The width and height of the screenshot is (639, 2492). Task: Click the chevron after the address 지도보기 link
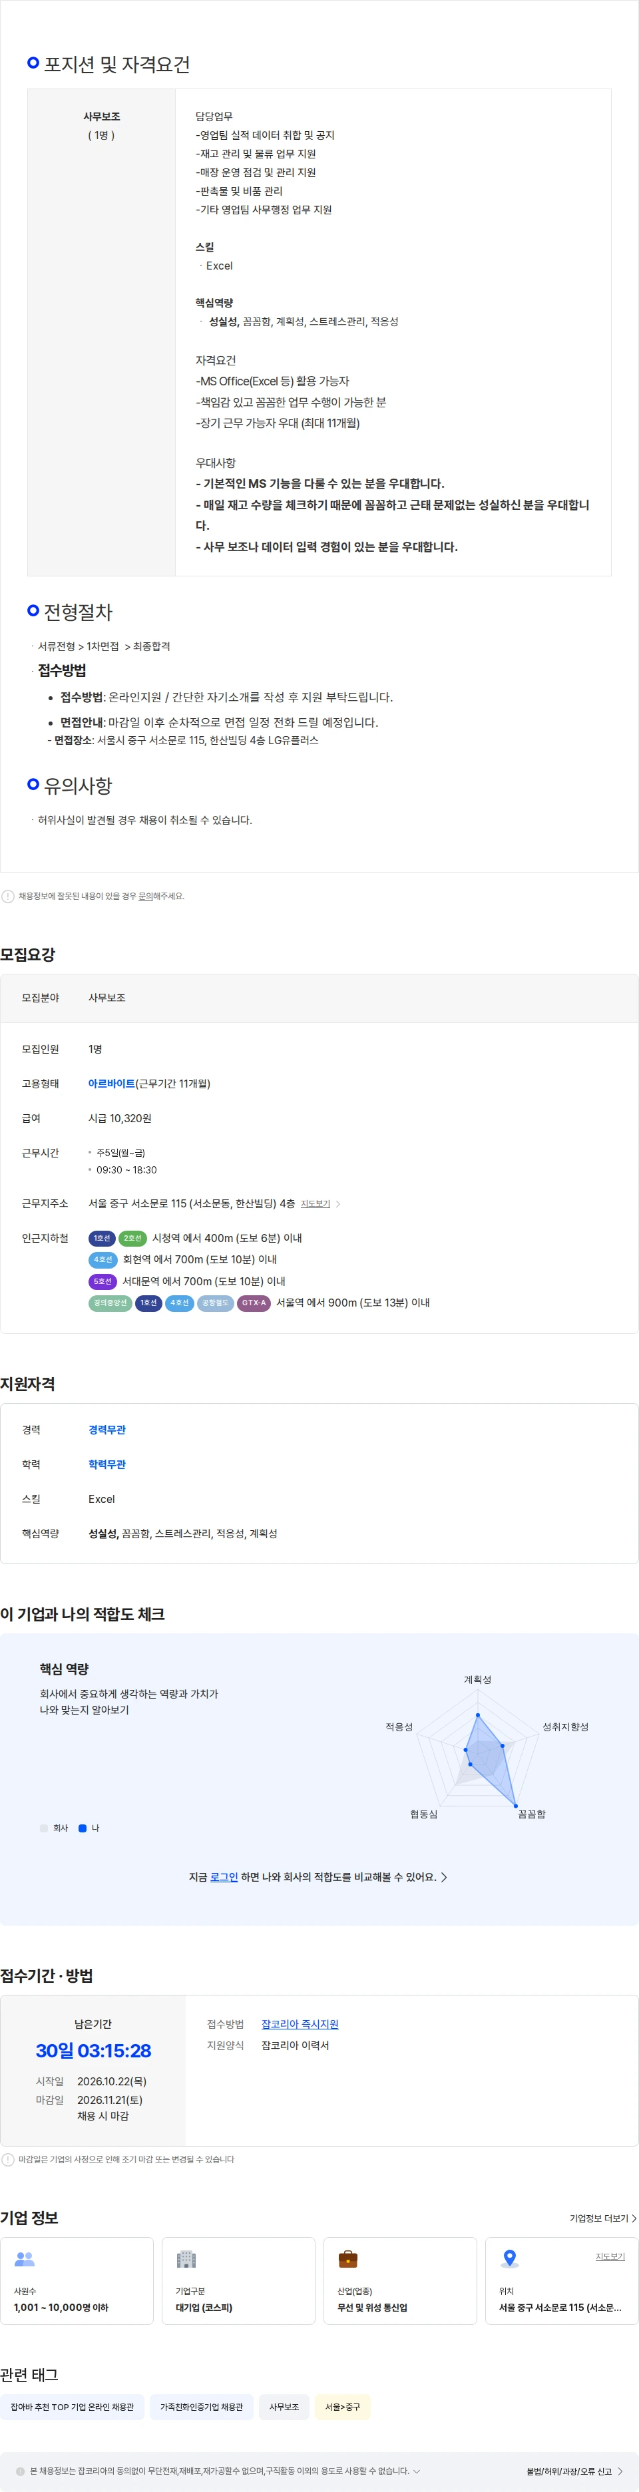click(x=337, y=1203)
